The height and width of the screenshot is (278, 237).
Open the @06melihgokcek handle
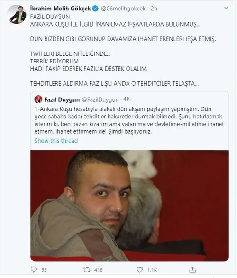point(123,9)
